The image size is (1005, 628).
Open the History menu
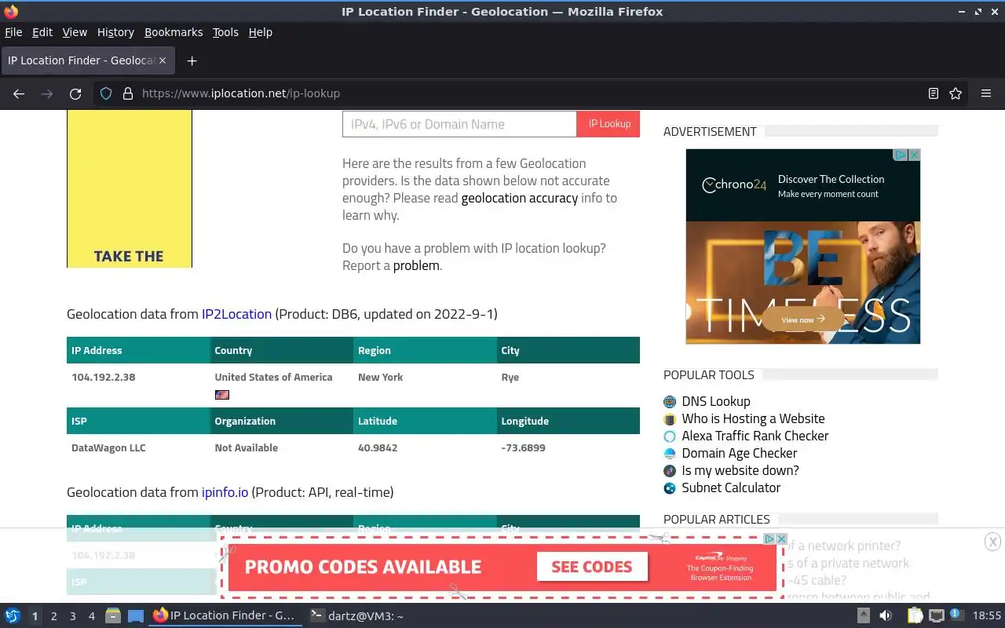coord(115,32)
